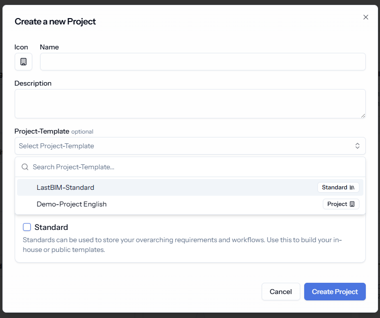Click Create Project button

click(335, 292)
